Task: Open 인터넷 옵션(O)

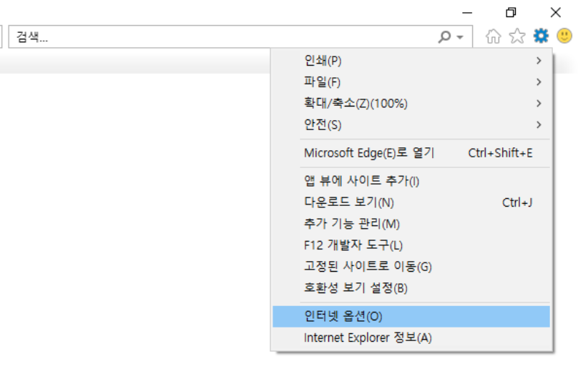Action: 411,316
